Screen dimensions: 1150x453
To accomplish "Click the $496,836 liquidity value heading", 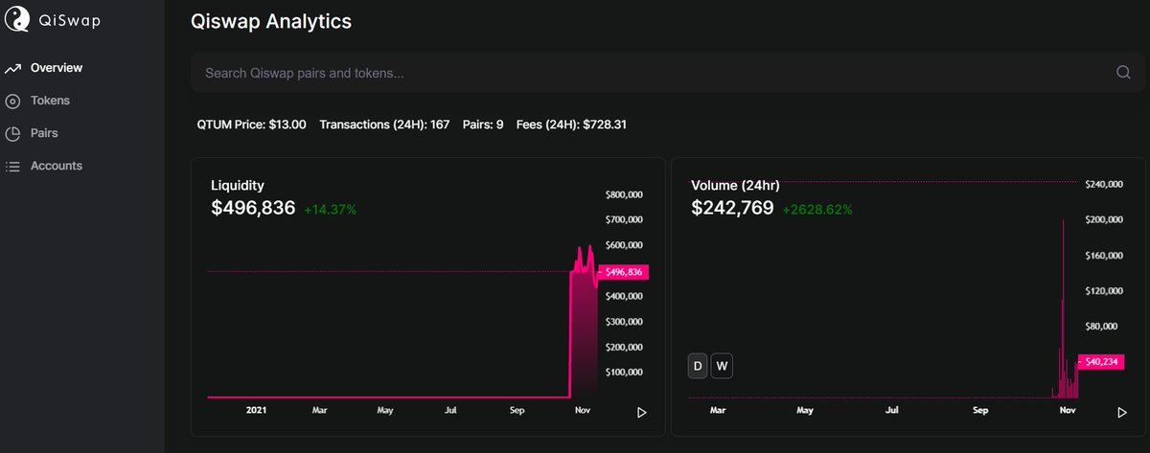I will [253, 208].
